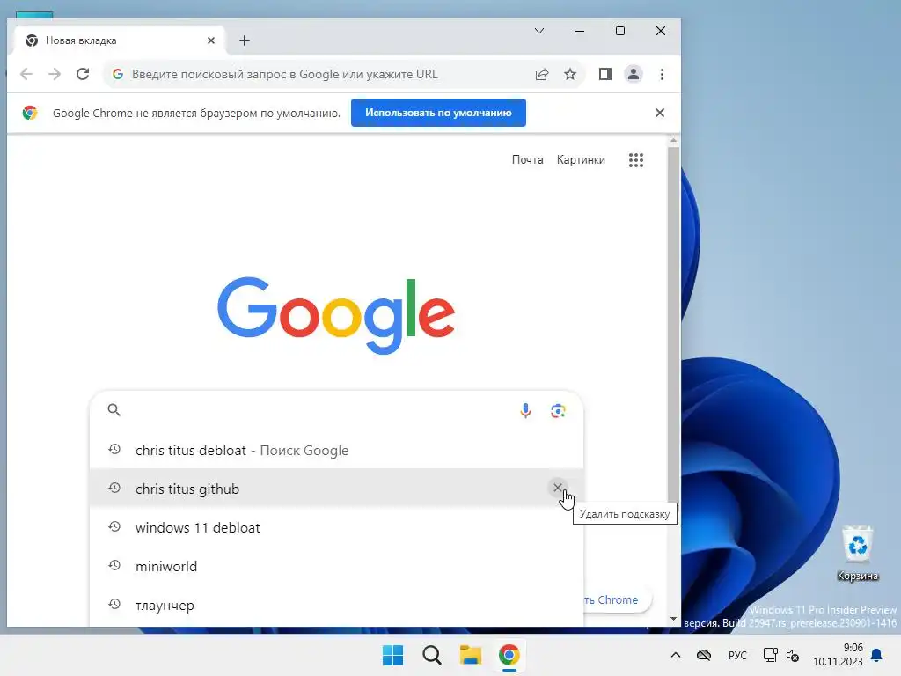Click 'Использовать по умолчанию' button
Image resolution: width=901 pixels, height=676 pixels.
pyautogui.click(x=438, y=113)
